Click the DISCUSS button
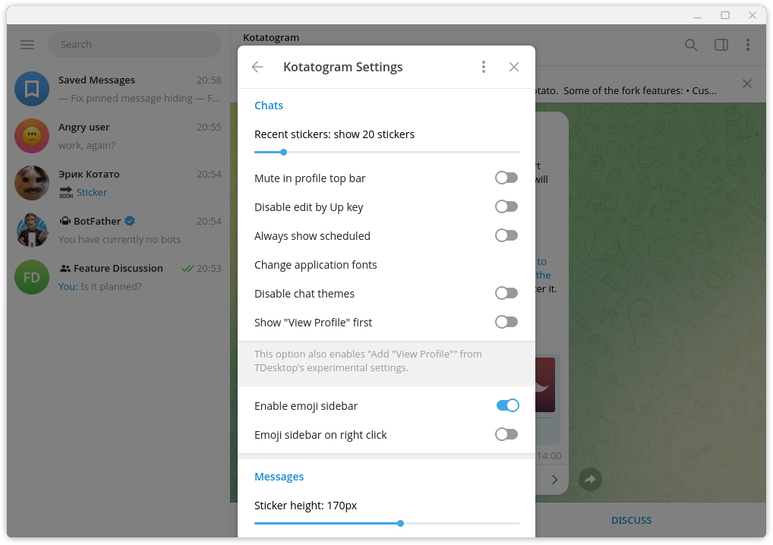 click(x=631, y=521)
